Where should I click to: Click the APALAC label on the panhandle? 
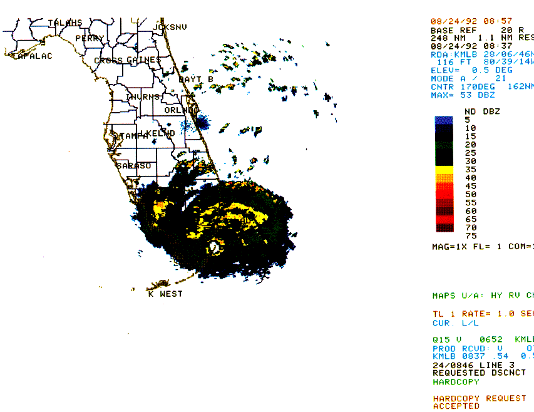click(x=33, y=56)
